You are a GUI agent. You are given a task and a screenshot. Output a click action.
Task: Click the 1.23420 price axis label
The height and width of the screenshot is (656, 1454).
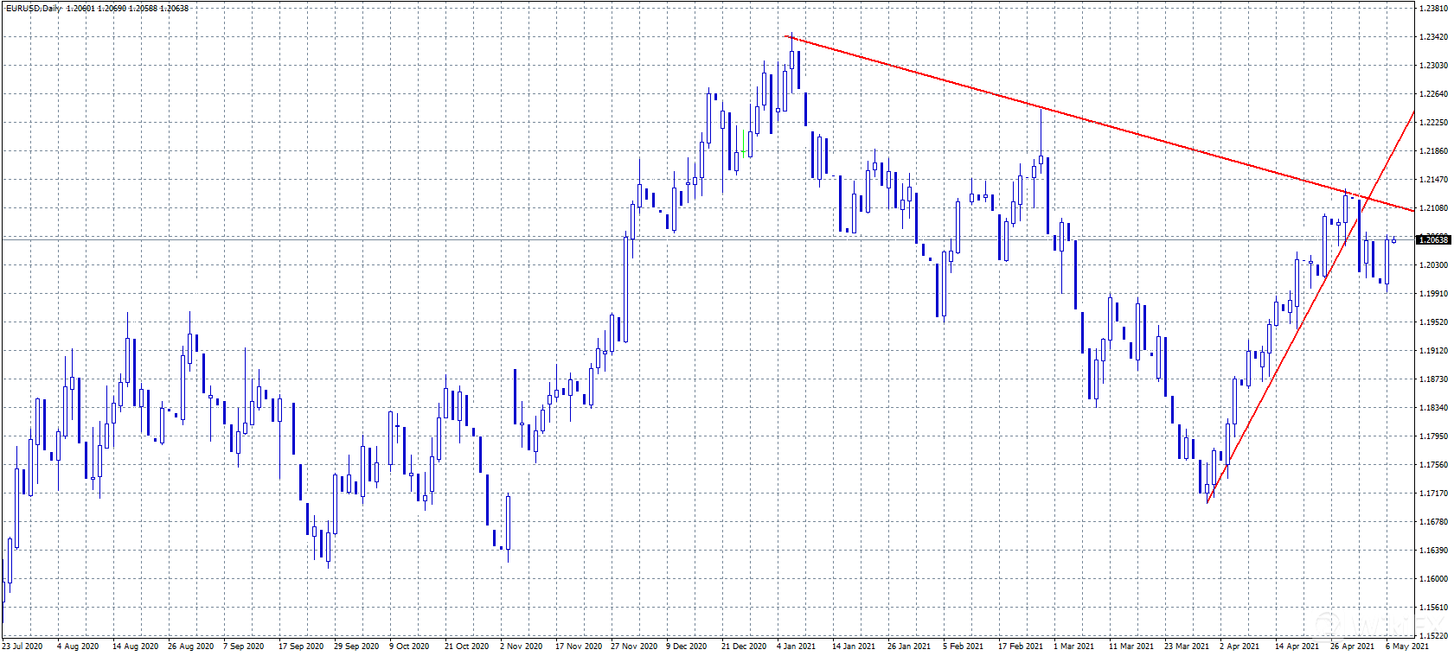pos(1433,37)
